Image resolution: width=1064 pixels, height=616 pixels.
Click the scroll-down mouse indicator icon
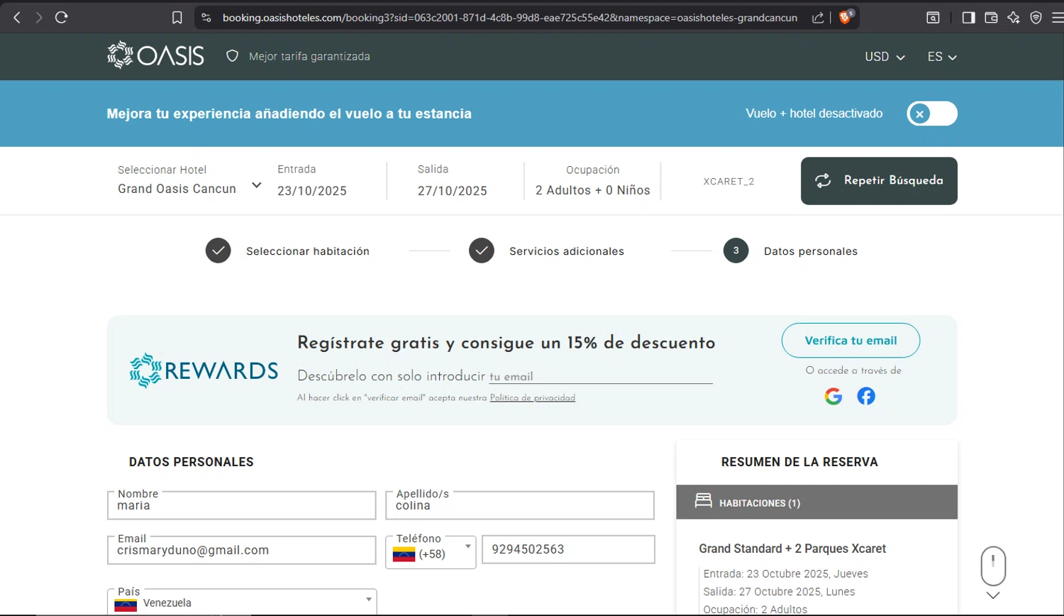coord(993,573)
